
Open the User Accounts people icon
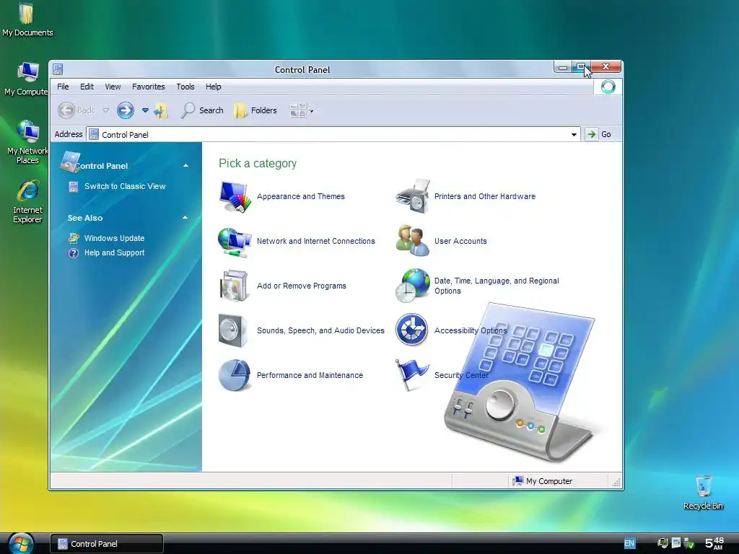412,241
